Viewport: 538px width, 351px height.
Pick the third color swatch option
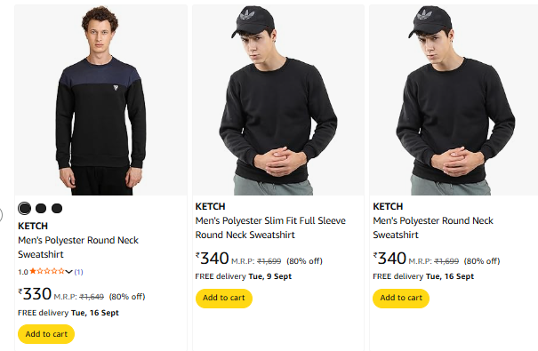57,208
